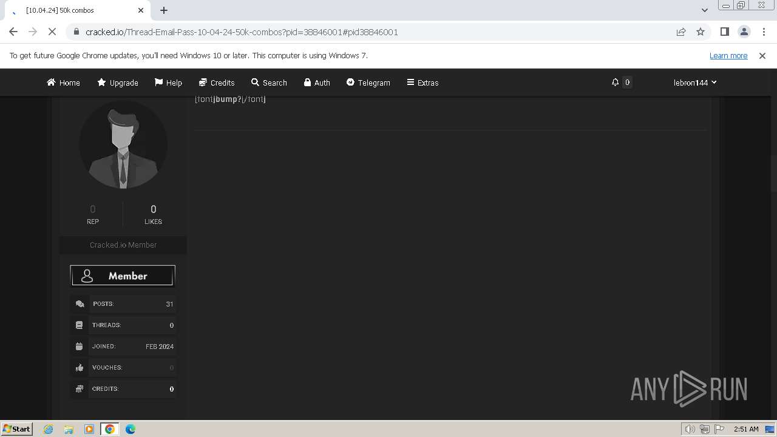Go back using the browser back arrow
This screenshot has width=777, height=437.
13,32
